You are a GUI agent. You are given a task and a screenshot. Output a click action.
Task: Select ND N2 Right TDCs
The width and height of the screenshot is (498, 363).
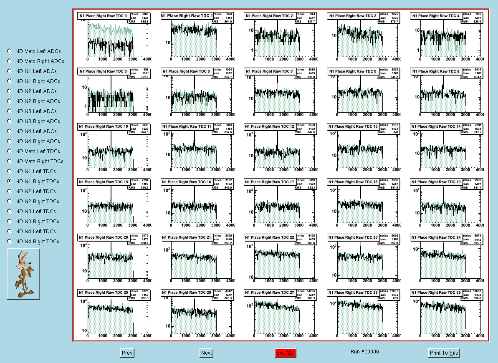tap(10, 201)
